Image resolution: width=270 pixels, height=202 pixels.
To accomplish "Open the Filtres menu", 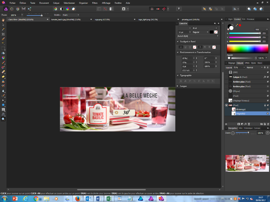I will pos(95,3).
